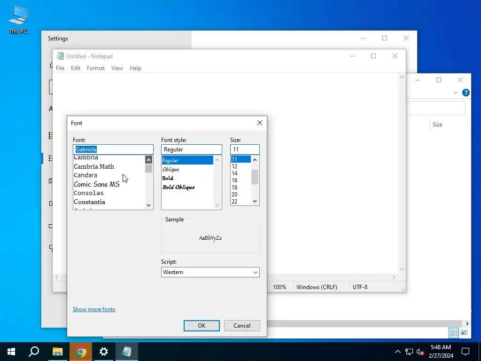The width and height of the screenshot is (481, 361).
Task: Click Explorer horizontal scrollbar right arrow
Action: (x=467, y=323)
